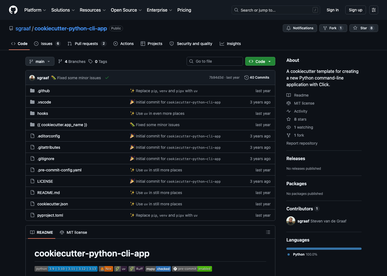Image resolution: width=387 pixels, height=276 pixels.
Task: Click the tags icon near 0 Tags
Action: 91,61
